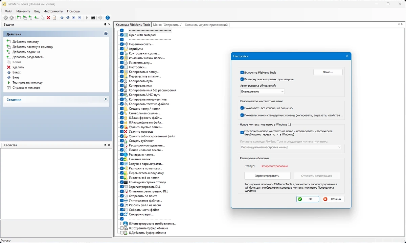The height and width of the screenshot is (243, 406).
Task: Toggle 'Развернуть все подменю при запуске' checkbox
Action: pyautogui.click(x=242, y=79)
